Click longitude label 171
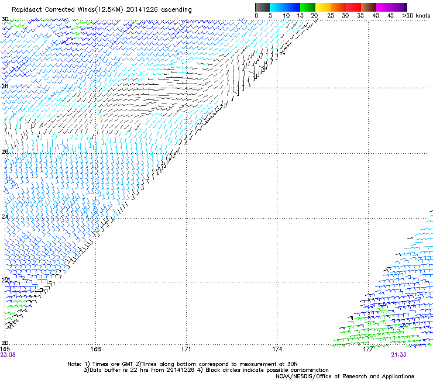 [186, 349]
